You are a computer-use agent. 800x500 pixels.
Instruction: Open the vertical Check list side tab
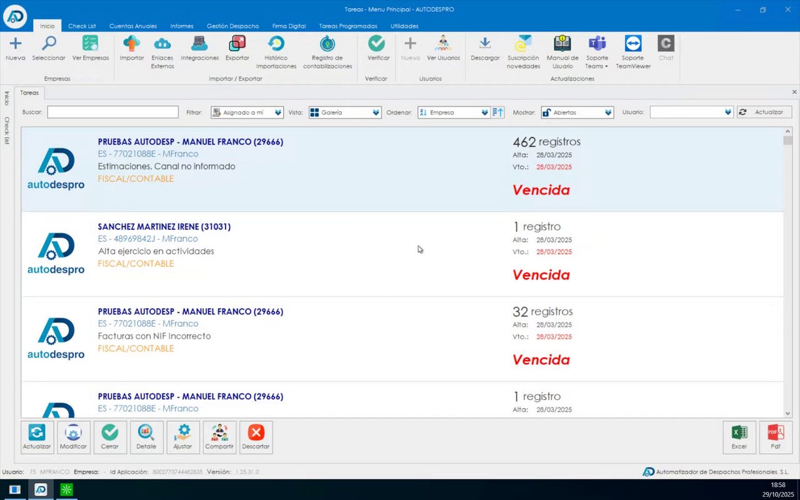[x=7, y=131]
